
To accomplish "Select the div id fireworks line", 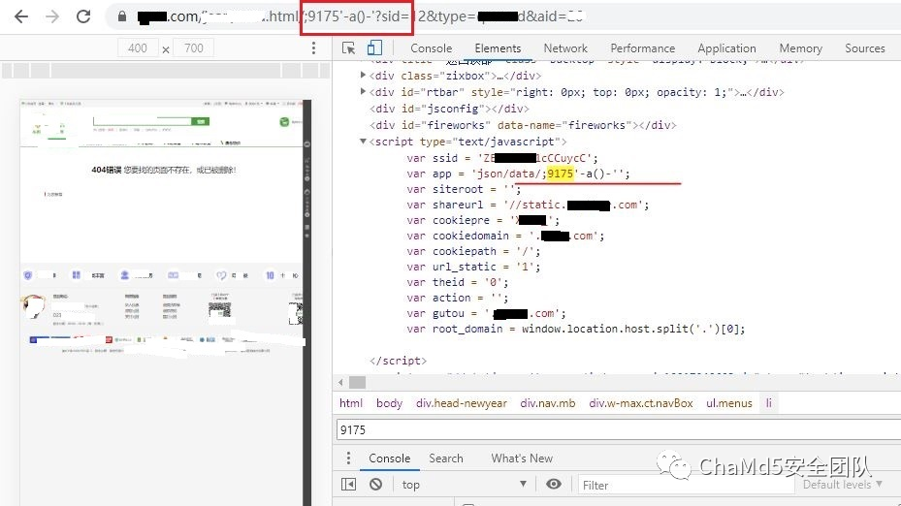I will 523,125.
